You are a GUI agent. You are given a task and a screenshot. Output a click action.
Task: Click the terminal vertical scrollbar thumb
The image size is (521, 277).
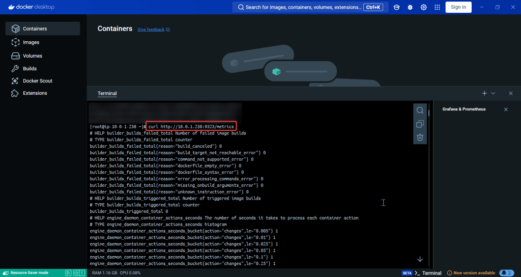tap(429, 113)
